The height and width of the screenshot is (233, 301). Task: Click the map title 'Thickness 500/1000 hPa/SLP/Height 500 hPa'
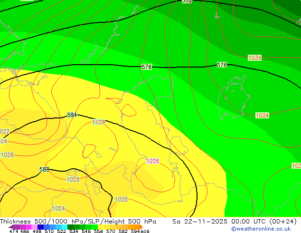pyautogui.click(x=78, y=222)
